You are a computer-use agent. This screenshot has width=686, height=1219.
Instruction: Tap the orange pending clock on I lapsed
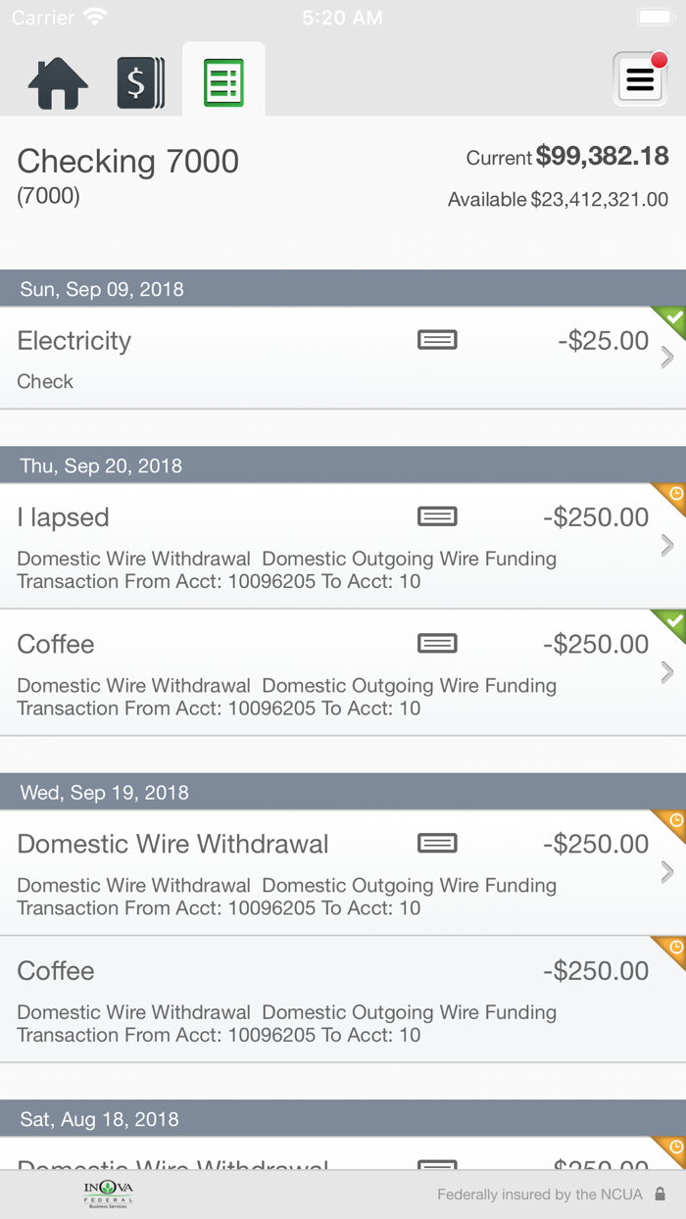673,495
